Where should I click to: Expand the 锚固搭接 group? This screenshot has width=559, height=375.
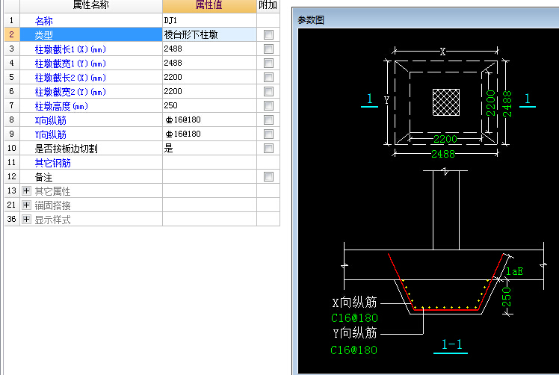click(x=26, y=205)
